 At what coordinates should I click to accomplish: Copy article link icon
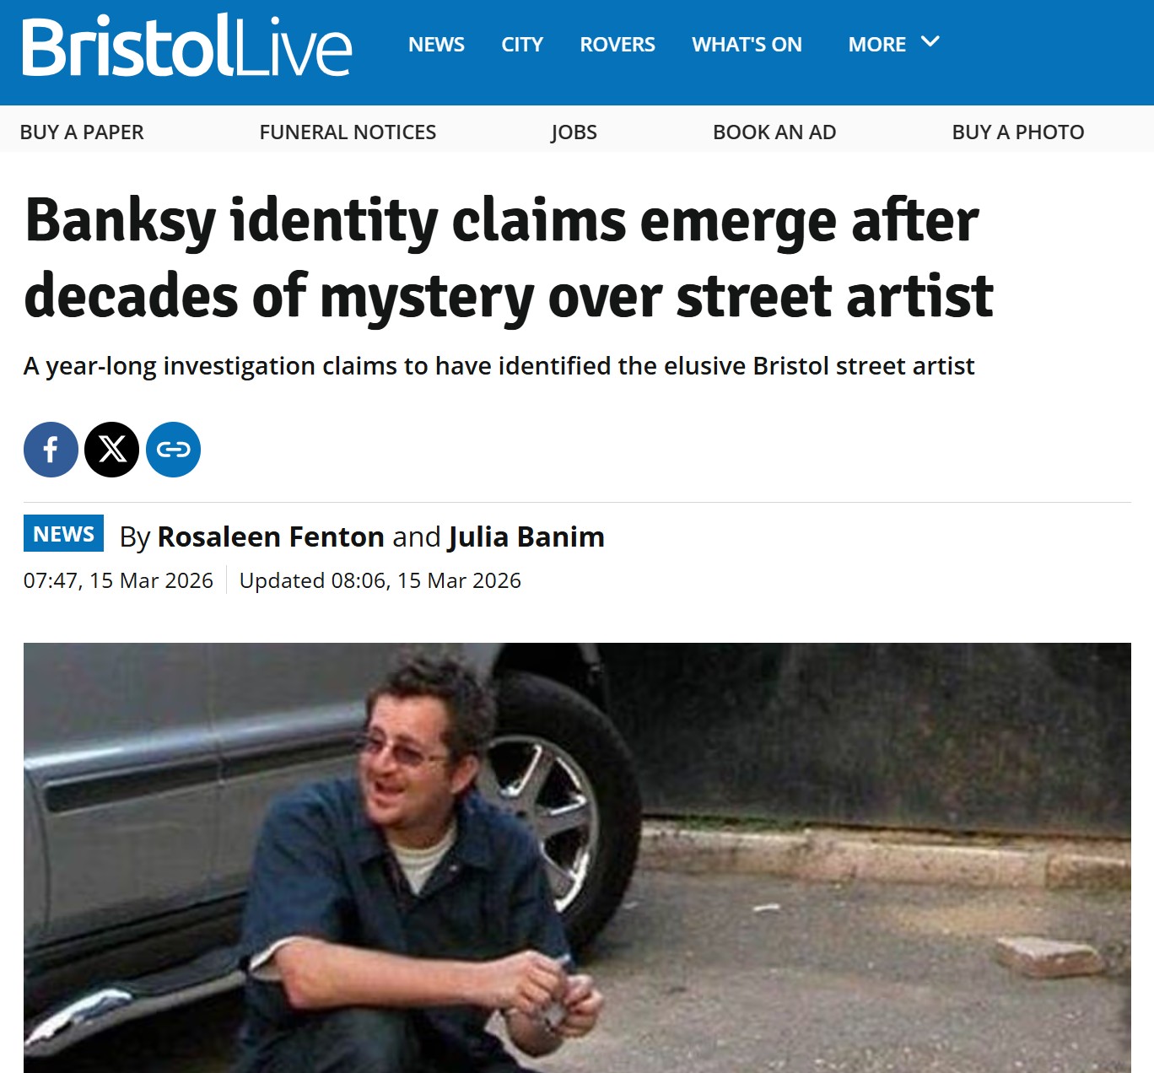tap(173, 450)
